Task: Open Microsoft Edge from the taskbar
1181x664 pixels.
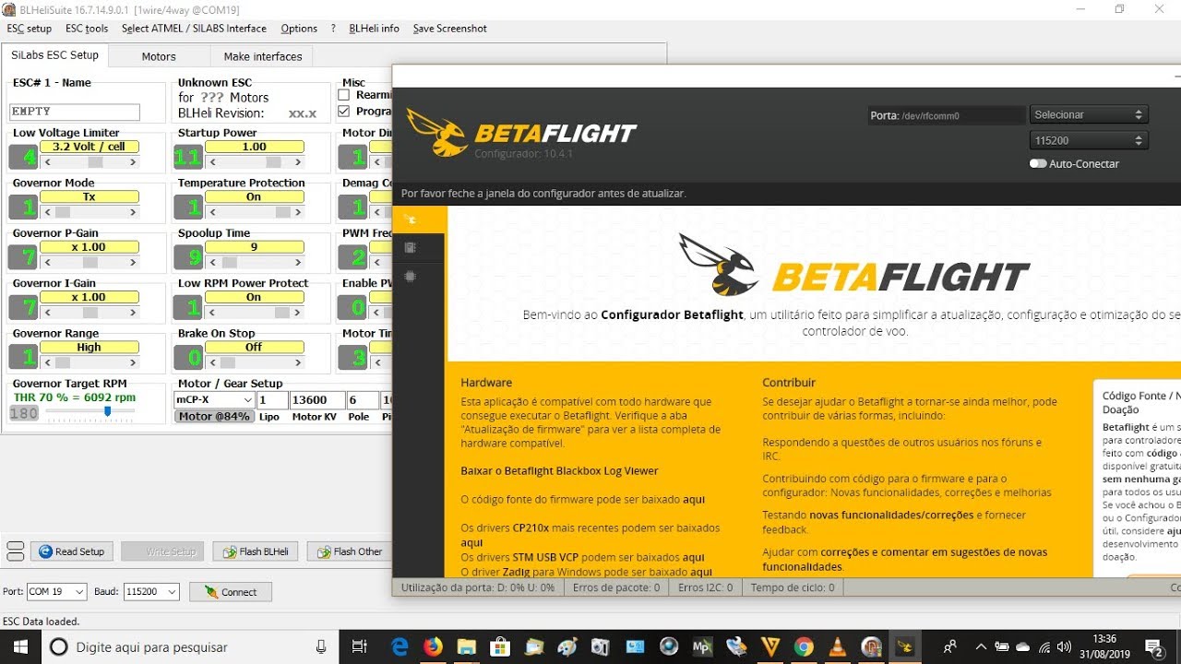Action: (x=400, y=646)
